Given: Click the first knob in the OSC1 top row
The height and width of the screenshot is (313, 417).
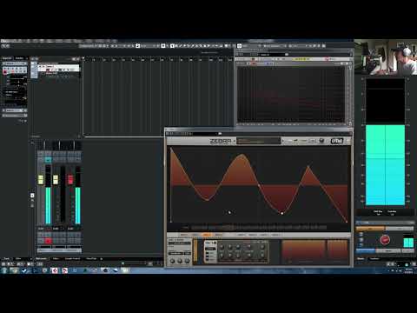Looking at the screenshot, I should click(x=222, y=247).
